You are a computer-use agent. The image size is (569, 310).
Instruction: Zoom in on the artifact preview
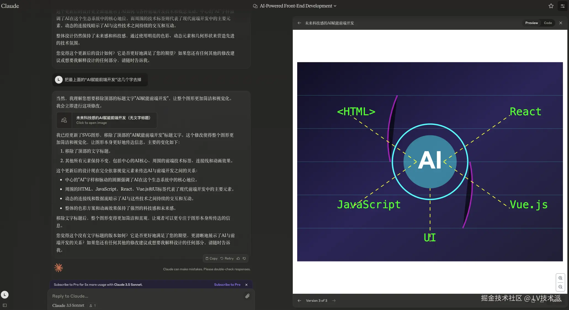[x=560, y=278]
